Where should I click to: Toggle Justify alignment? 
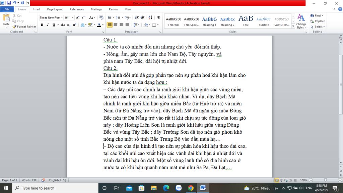[127, 25]
